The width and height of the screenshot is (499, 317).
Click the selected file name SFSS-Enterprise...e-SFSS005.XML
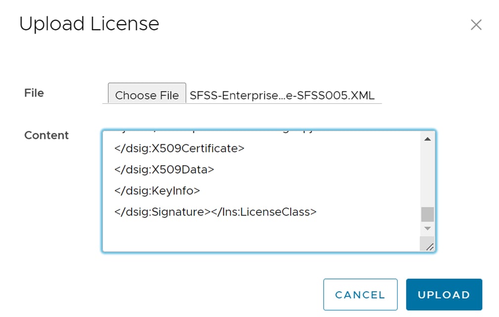[x=282, y=95]
